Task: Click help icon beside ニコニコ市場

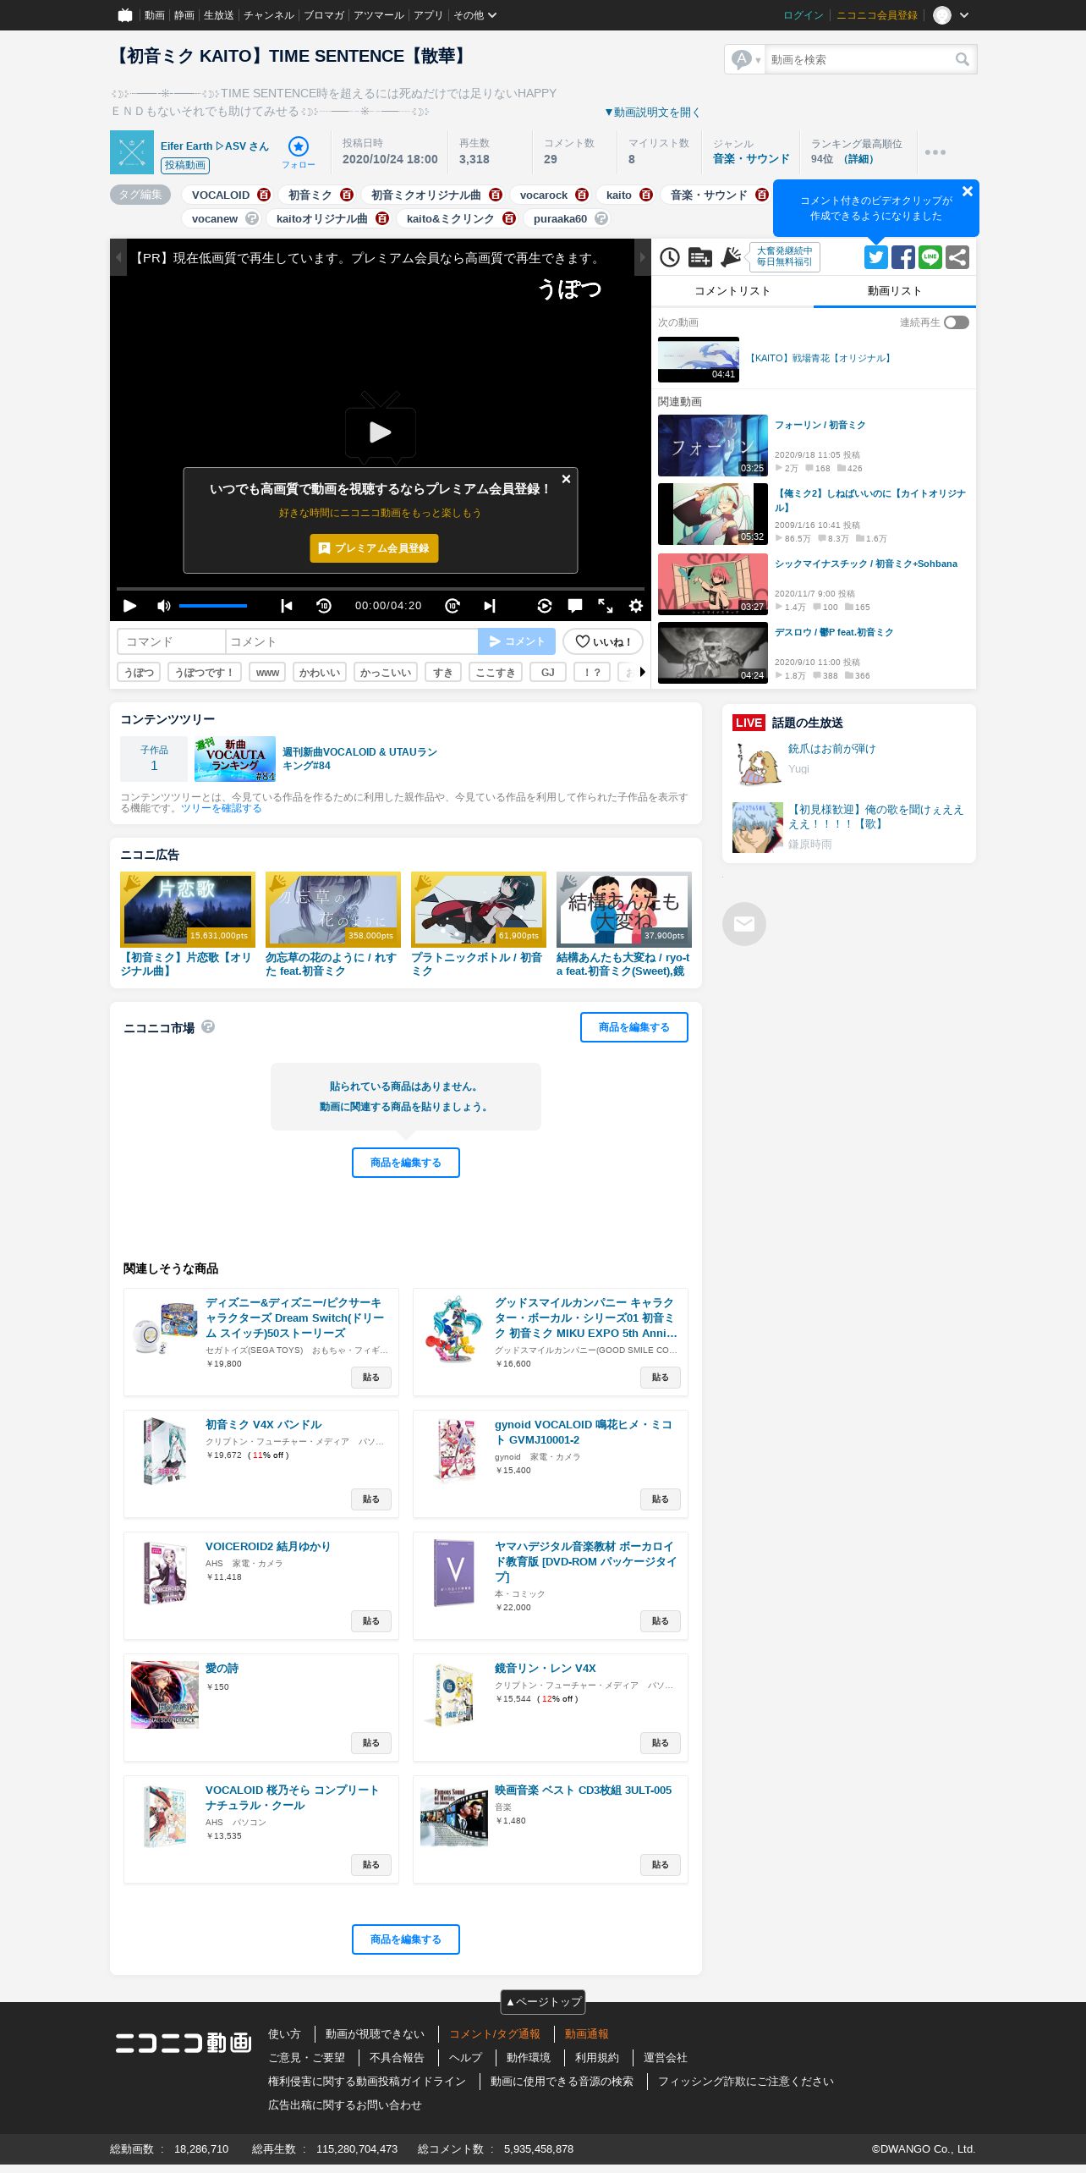Action: point(208,1026)
